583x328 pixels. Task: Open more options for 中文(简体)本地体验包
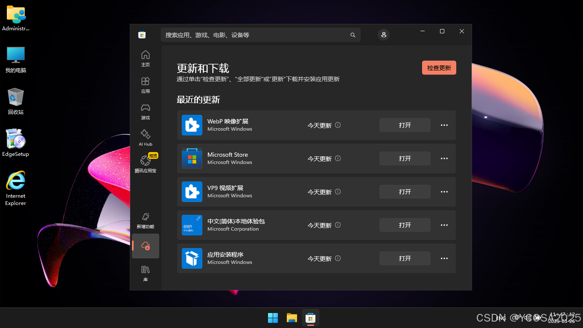[444, 225]
